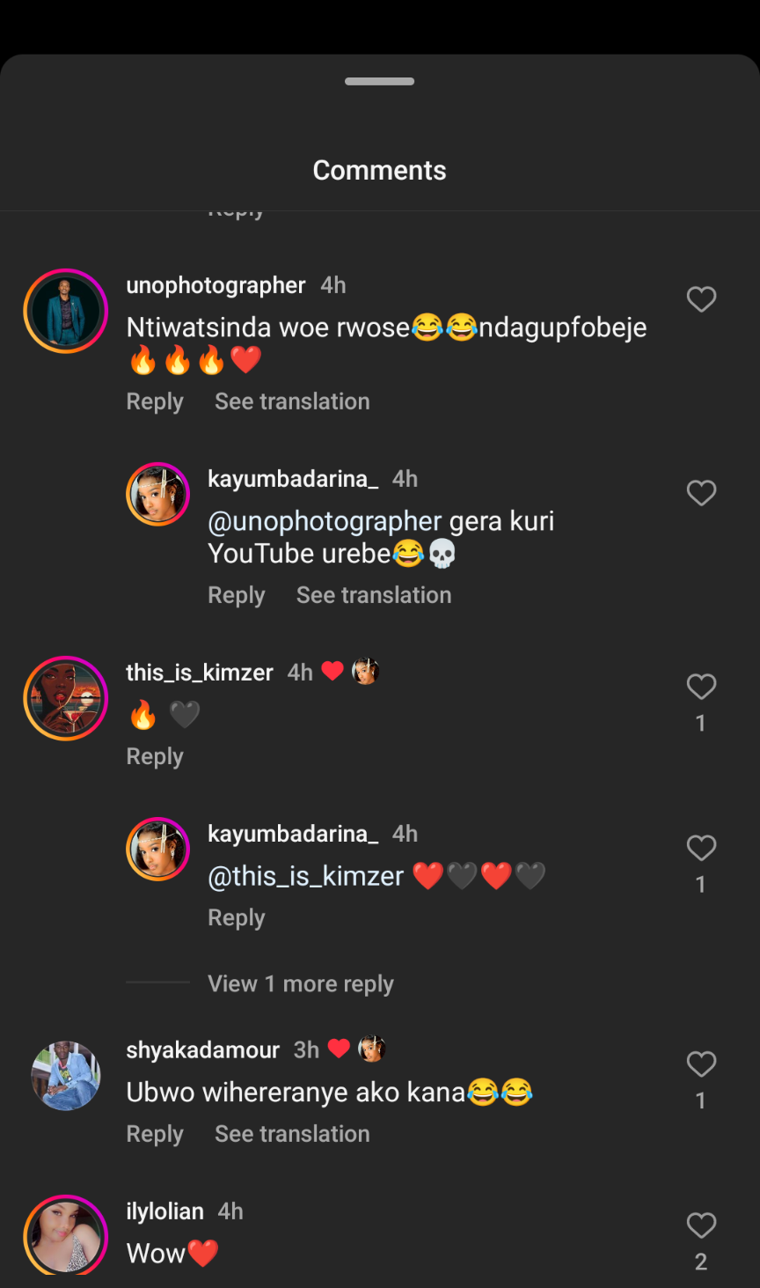Translate shyakadamour's comment

pos(292,1134)
